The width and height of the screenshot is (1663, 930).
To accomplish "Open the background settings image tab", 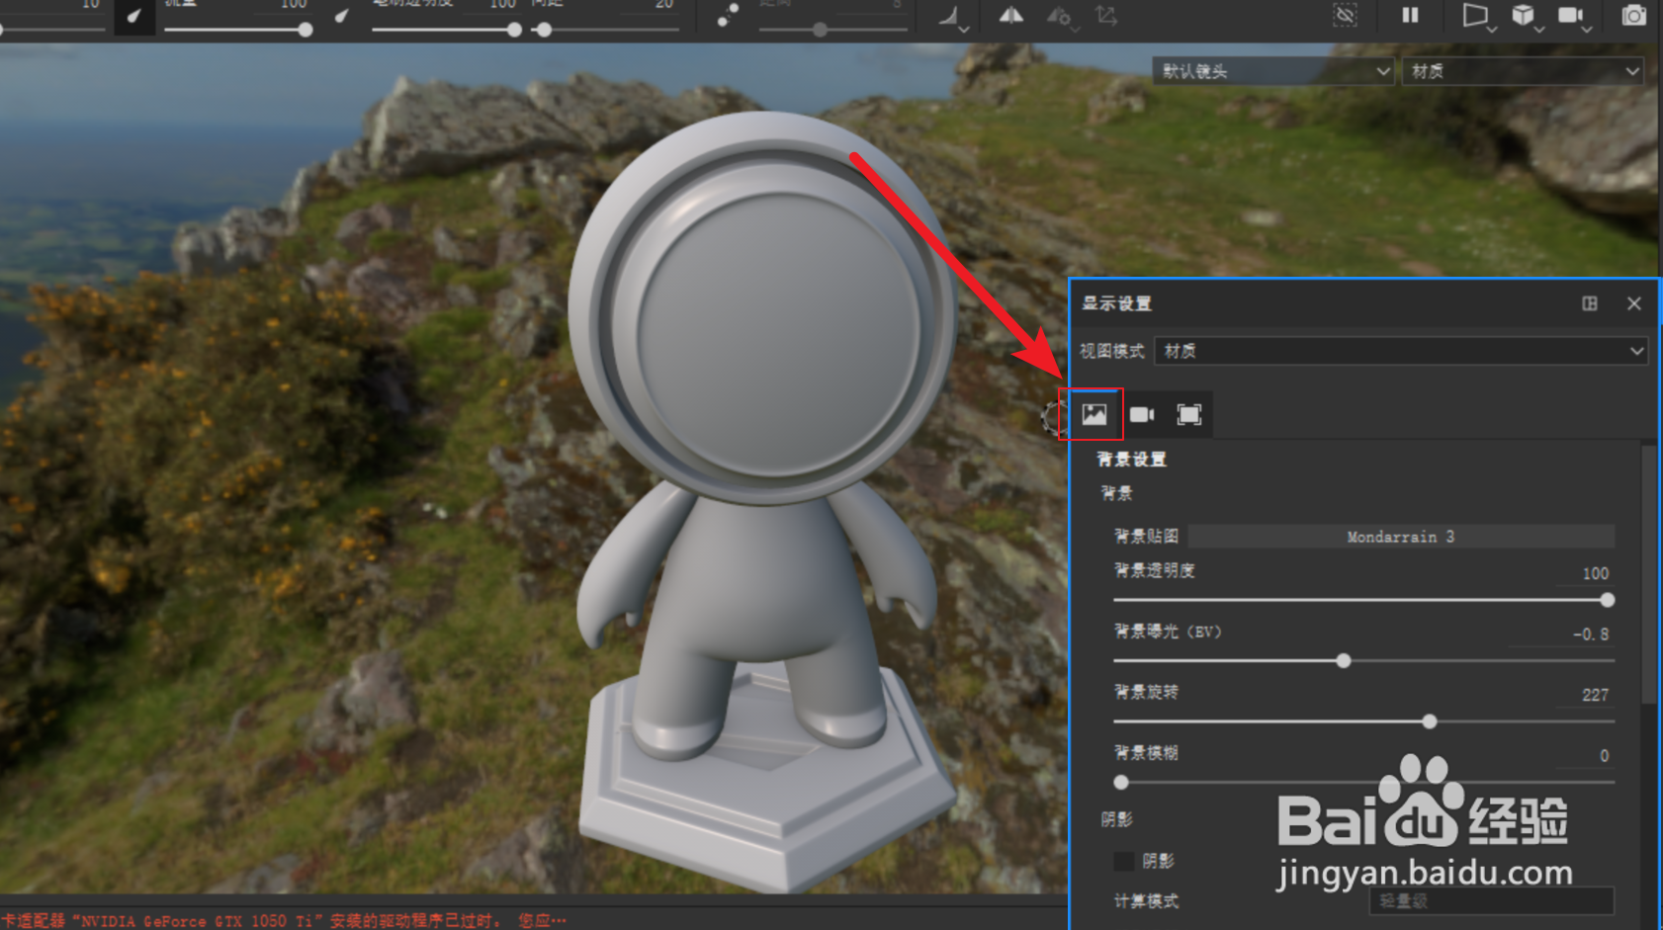I will (1094, 414).
